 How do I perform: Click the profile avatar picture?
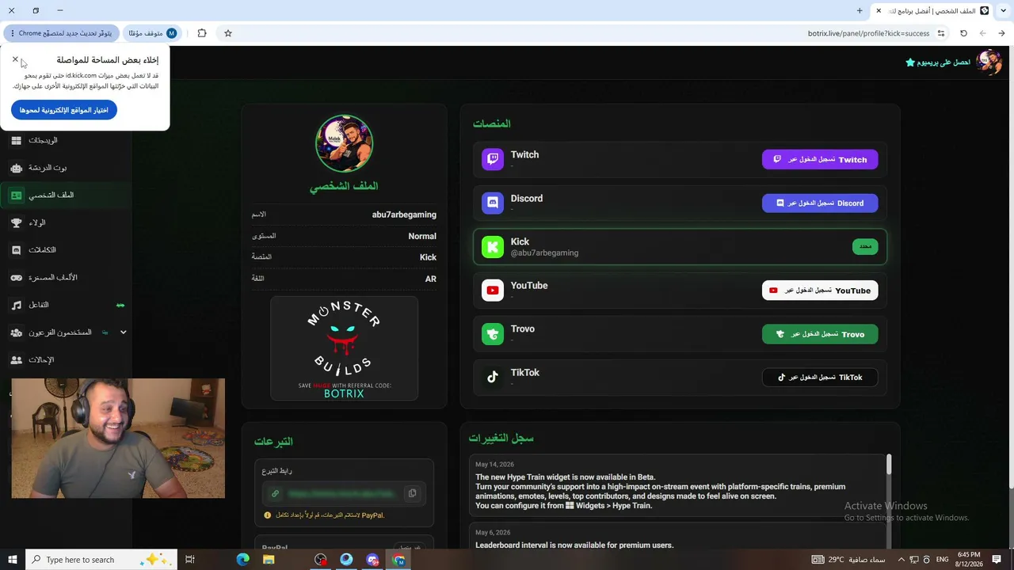344,143
